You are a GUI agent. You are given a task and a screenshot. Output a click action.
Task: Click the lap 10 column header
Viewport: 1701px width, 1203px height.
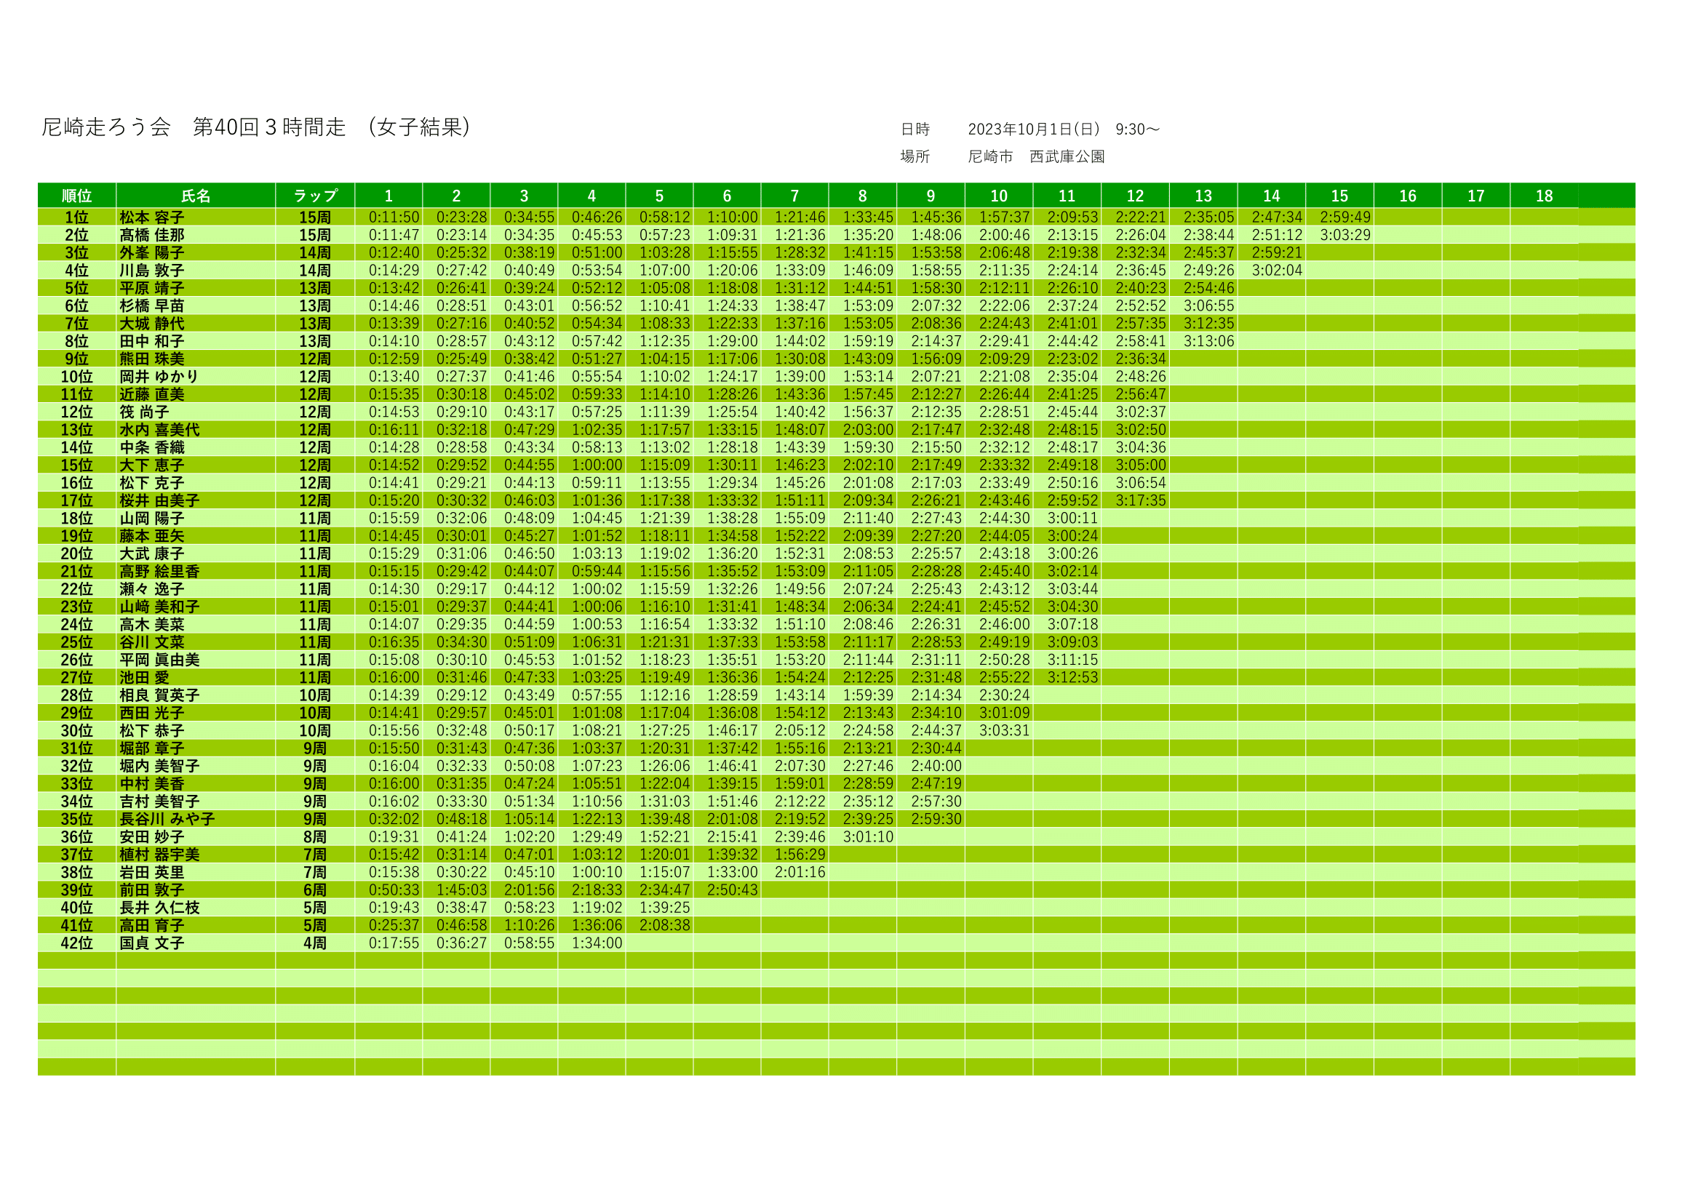pos(999,196)
